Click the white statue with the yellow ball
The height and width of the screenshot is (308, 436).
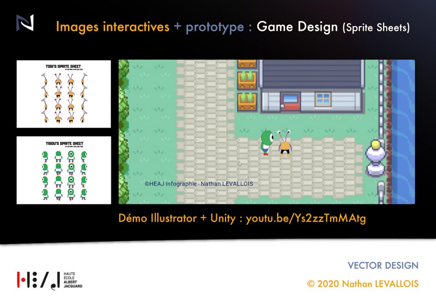pyautogui.click(x=376, y=159)
